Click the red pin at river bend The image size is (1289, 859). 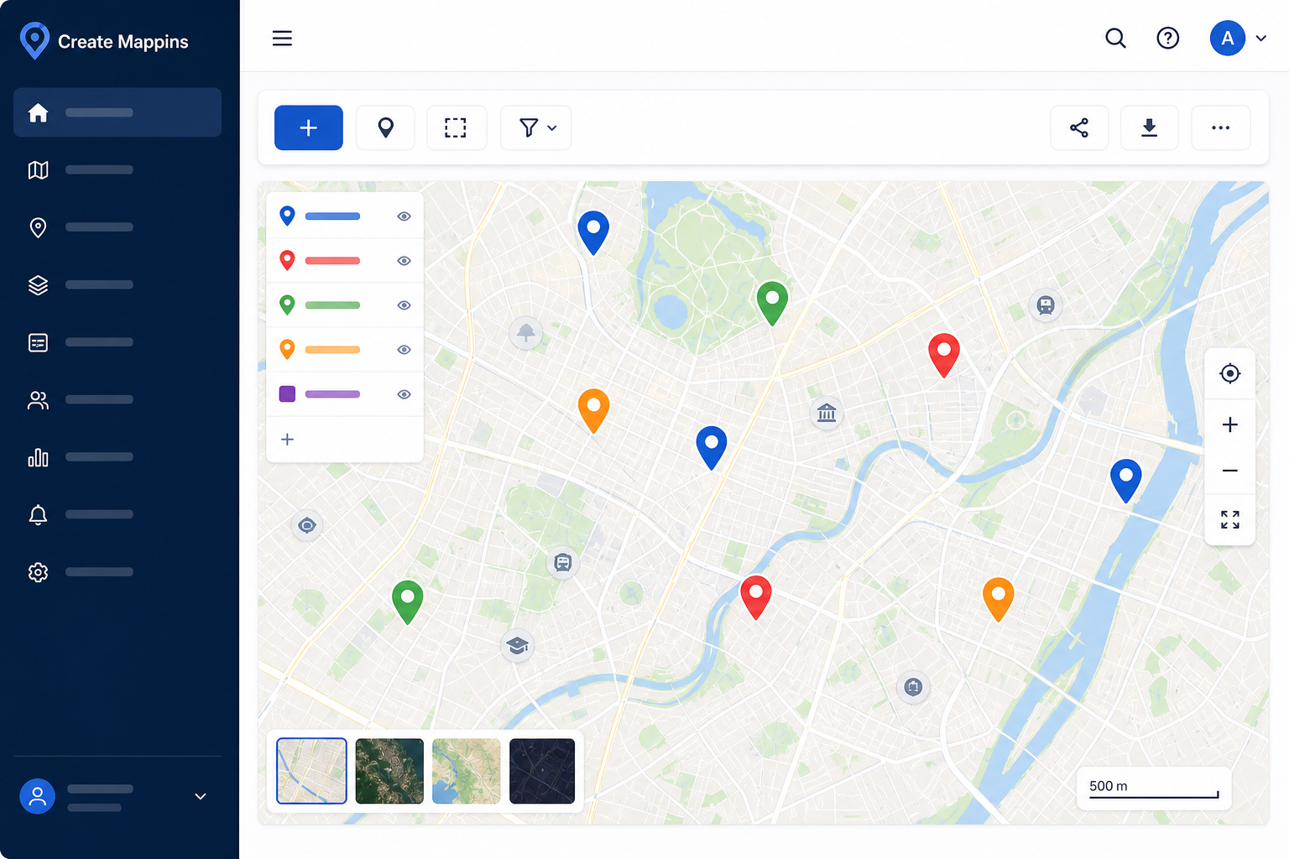pyautogui.click(x=755, y=596)
